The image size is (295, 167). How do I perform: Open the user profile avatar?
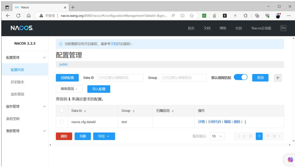point(278,16)
